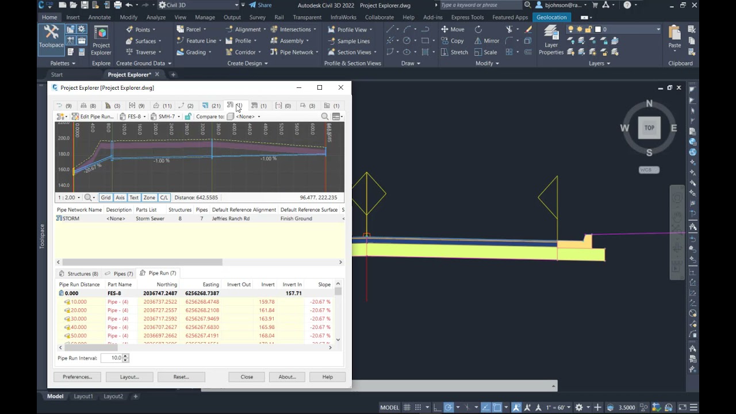Click the Close button in Project Explorer
The image size is (736, 414).
click(247, 377)
